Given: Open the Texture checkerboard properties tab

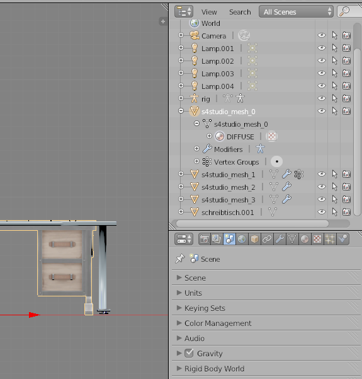Looking at the screenshot, I should 317,239.
